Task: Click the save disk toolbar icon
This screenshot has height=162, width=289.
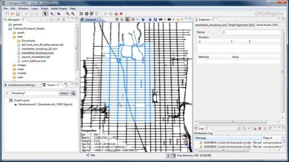Action: (18, 14)
